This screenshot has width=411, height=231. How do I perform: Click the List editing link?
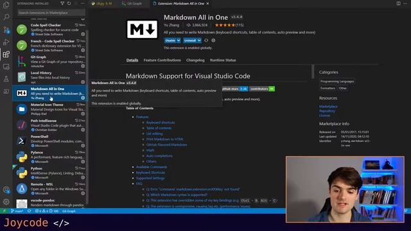pyautogui.click(x=154, y=133)
